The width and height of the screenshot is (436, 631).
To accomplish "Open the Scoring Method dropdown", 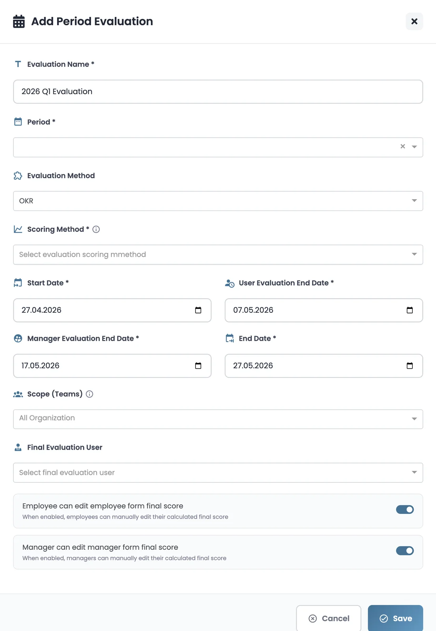I will [x=218, y=255].
